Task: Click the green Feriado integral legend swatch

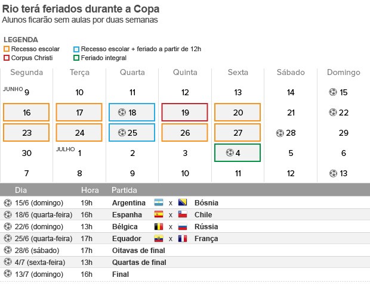Action: click(76, 58)
